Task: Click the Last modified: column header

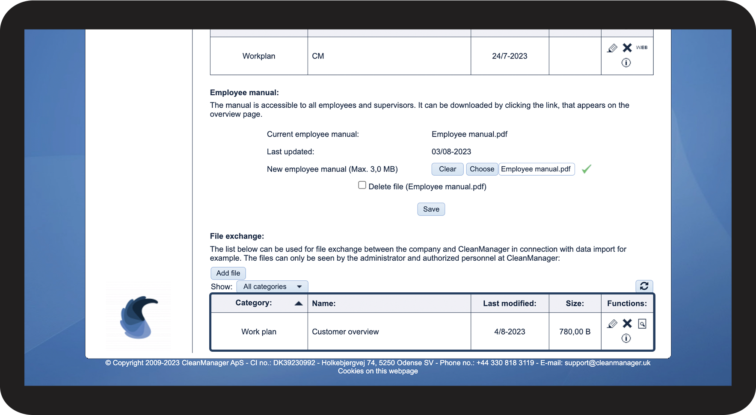Action: coord(510,303)
